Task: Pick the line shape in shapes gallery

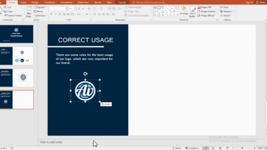Action: [167, 7]
